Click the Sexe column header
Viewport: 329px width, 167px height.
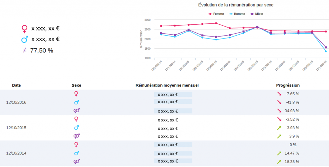pyautogui.click(x=76, y=86)
